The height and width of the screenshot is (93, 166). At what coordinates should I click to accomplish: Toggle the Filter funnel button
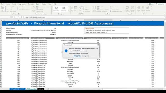pos(80,9)
